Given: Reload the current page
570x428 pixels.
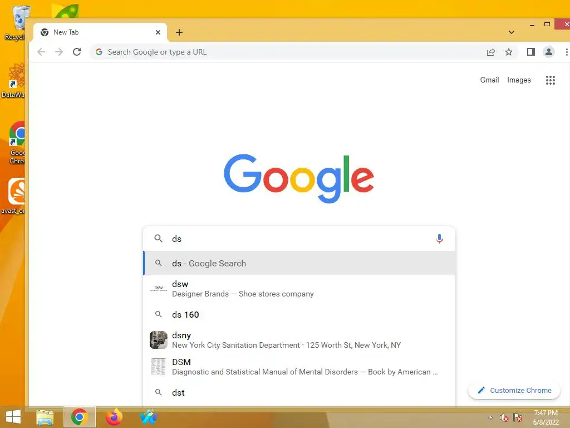Looking at the screenshot, I should coord(77,52).
